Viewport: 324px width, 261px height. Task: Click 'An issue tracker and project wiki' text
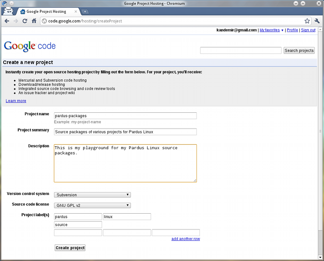(46, 93)
